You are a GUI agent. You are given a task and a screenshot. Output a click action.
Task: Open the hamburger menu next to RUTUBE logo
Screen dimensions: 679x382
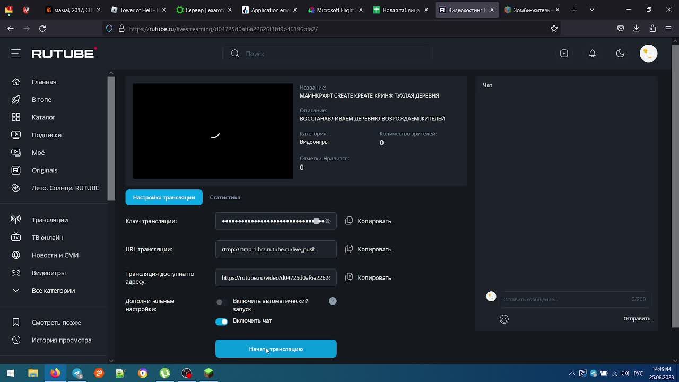(15, 53)
